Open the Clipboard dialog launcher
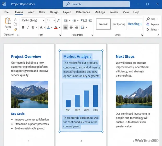162x146 pixels. pos(18,35)
